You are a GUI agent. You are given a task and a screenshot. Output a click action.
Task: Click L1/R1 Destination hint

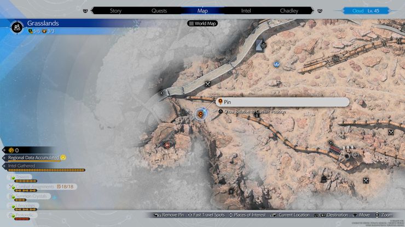pos(331,215)
